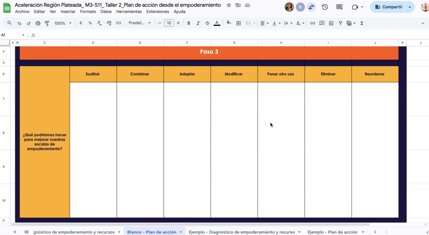
Task: Click the font size input field
Action: (169, 23)
